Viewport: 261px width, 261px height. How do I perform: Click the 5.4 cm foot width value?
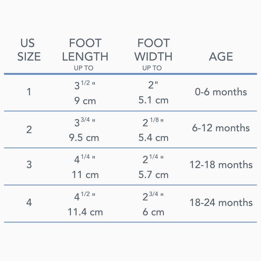click(x=153, y=138)
